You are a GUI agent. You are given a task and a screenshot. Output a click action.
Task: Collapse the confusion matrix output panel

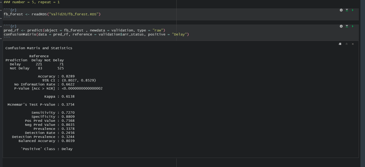click(346, 44)
